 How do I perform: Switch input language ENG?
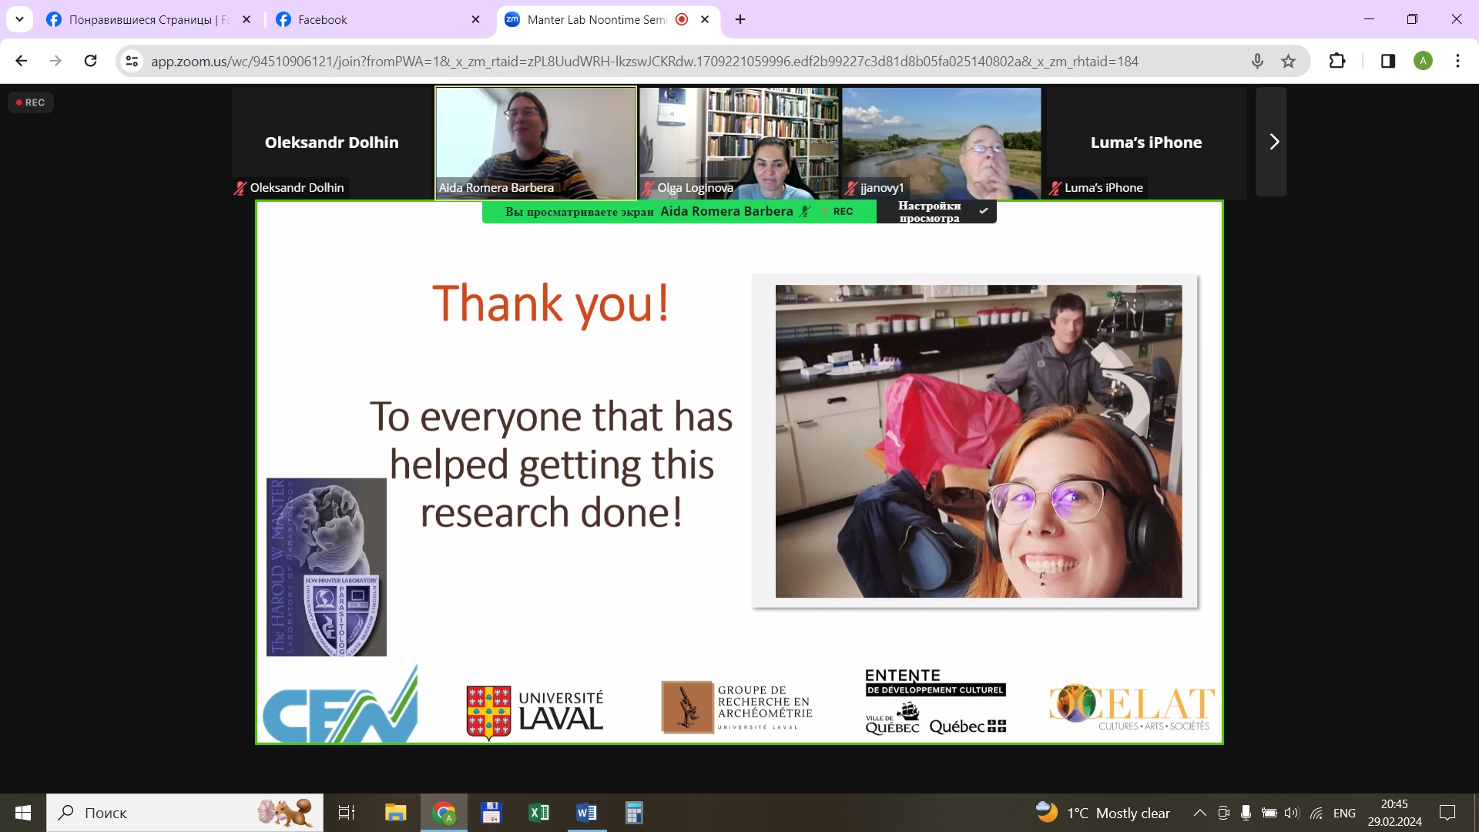[1344, 813]
